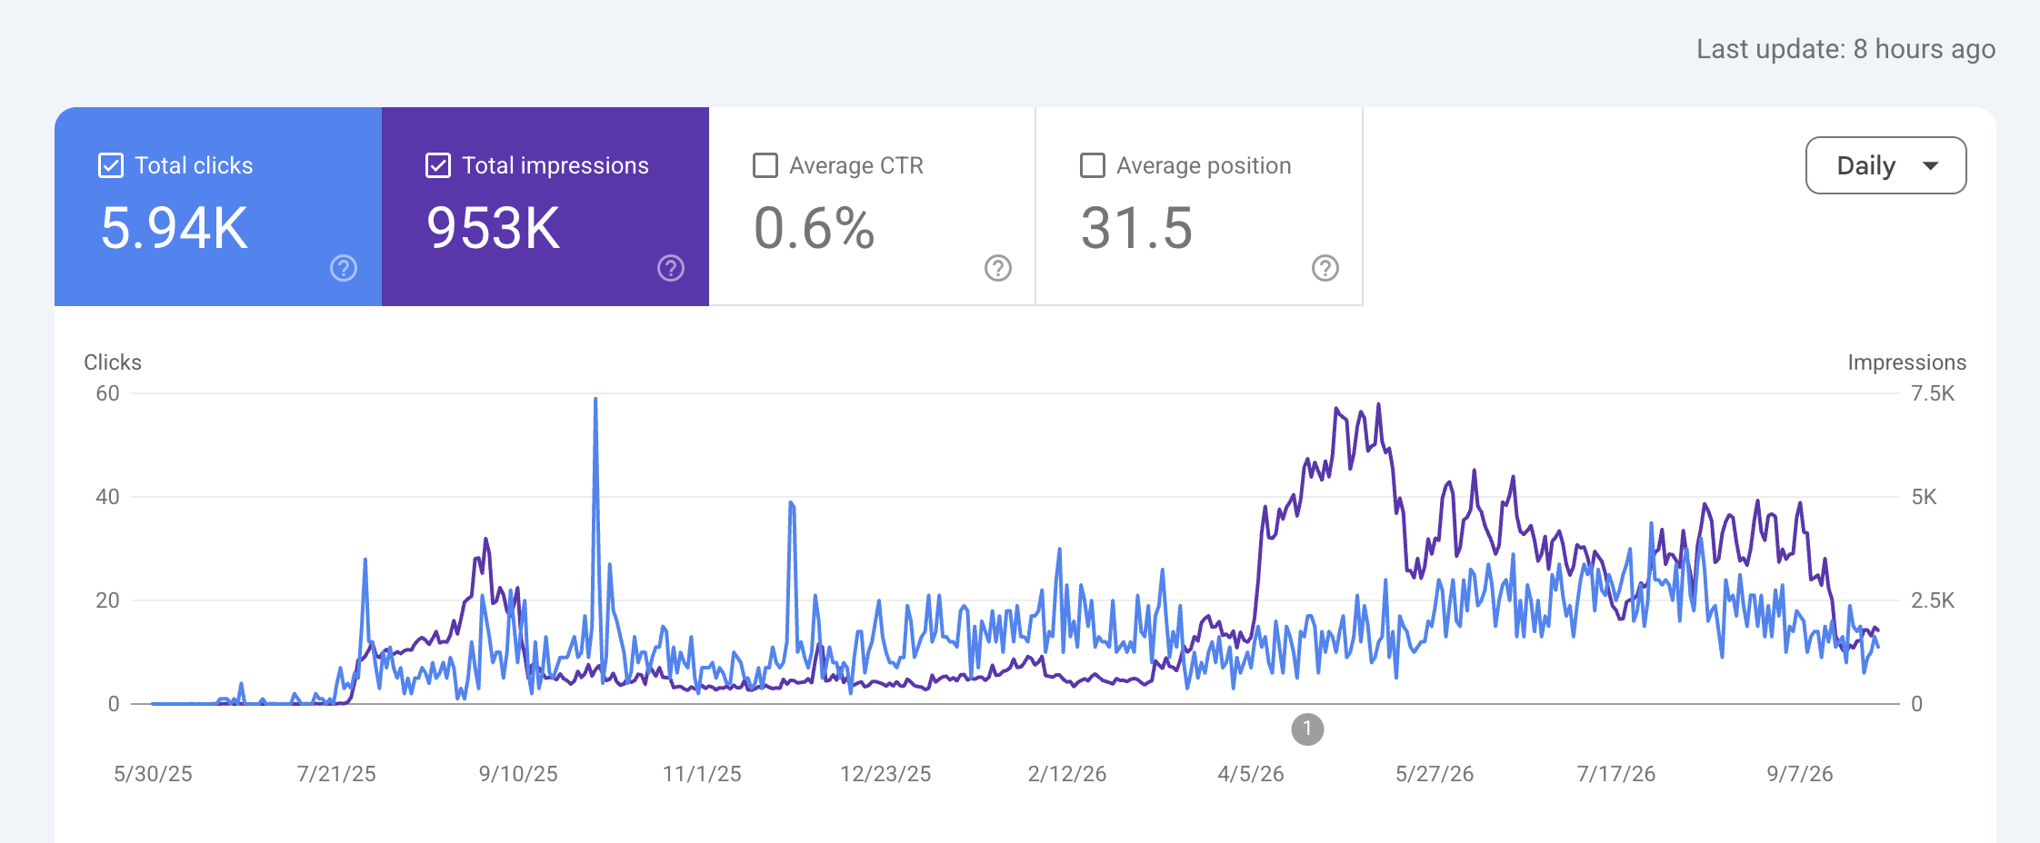Click the 0.6% average CTR value
The width and height of the screenshot is (2040, 843).
pos(815,227)
